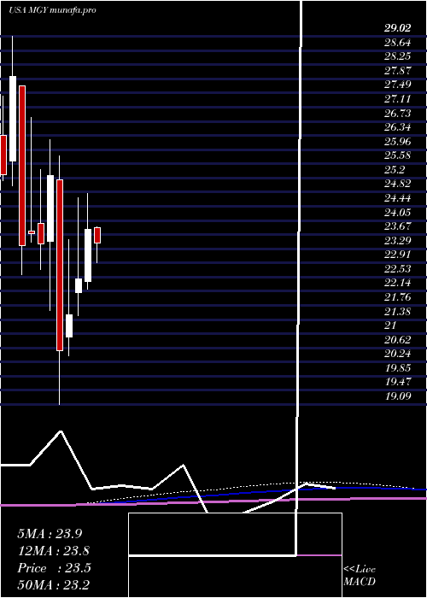Click the USA MGY munafa.pro title text

pyautogui.click(x=52, y=10)
